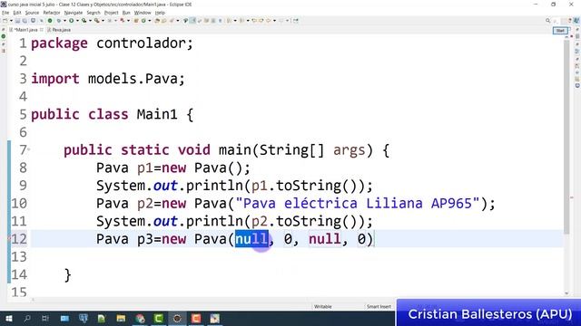Expand the External Tools dropdown arrow
The image size is (581, 326).
pyautogui.click(x=103, y=21)
